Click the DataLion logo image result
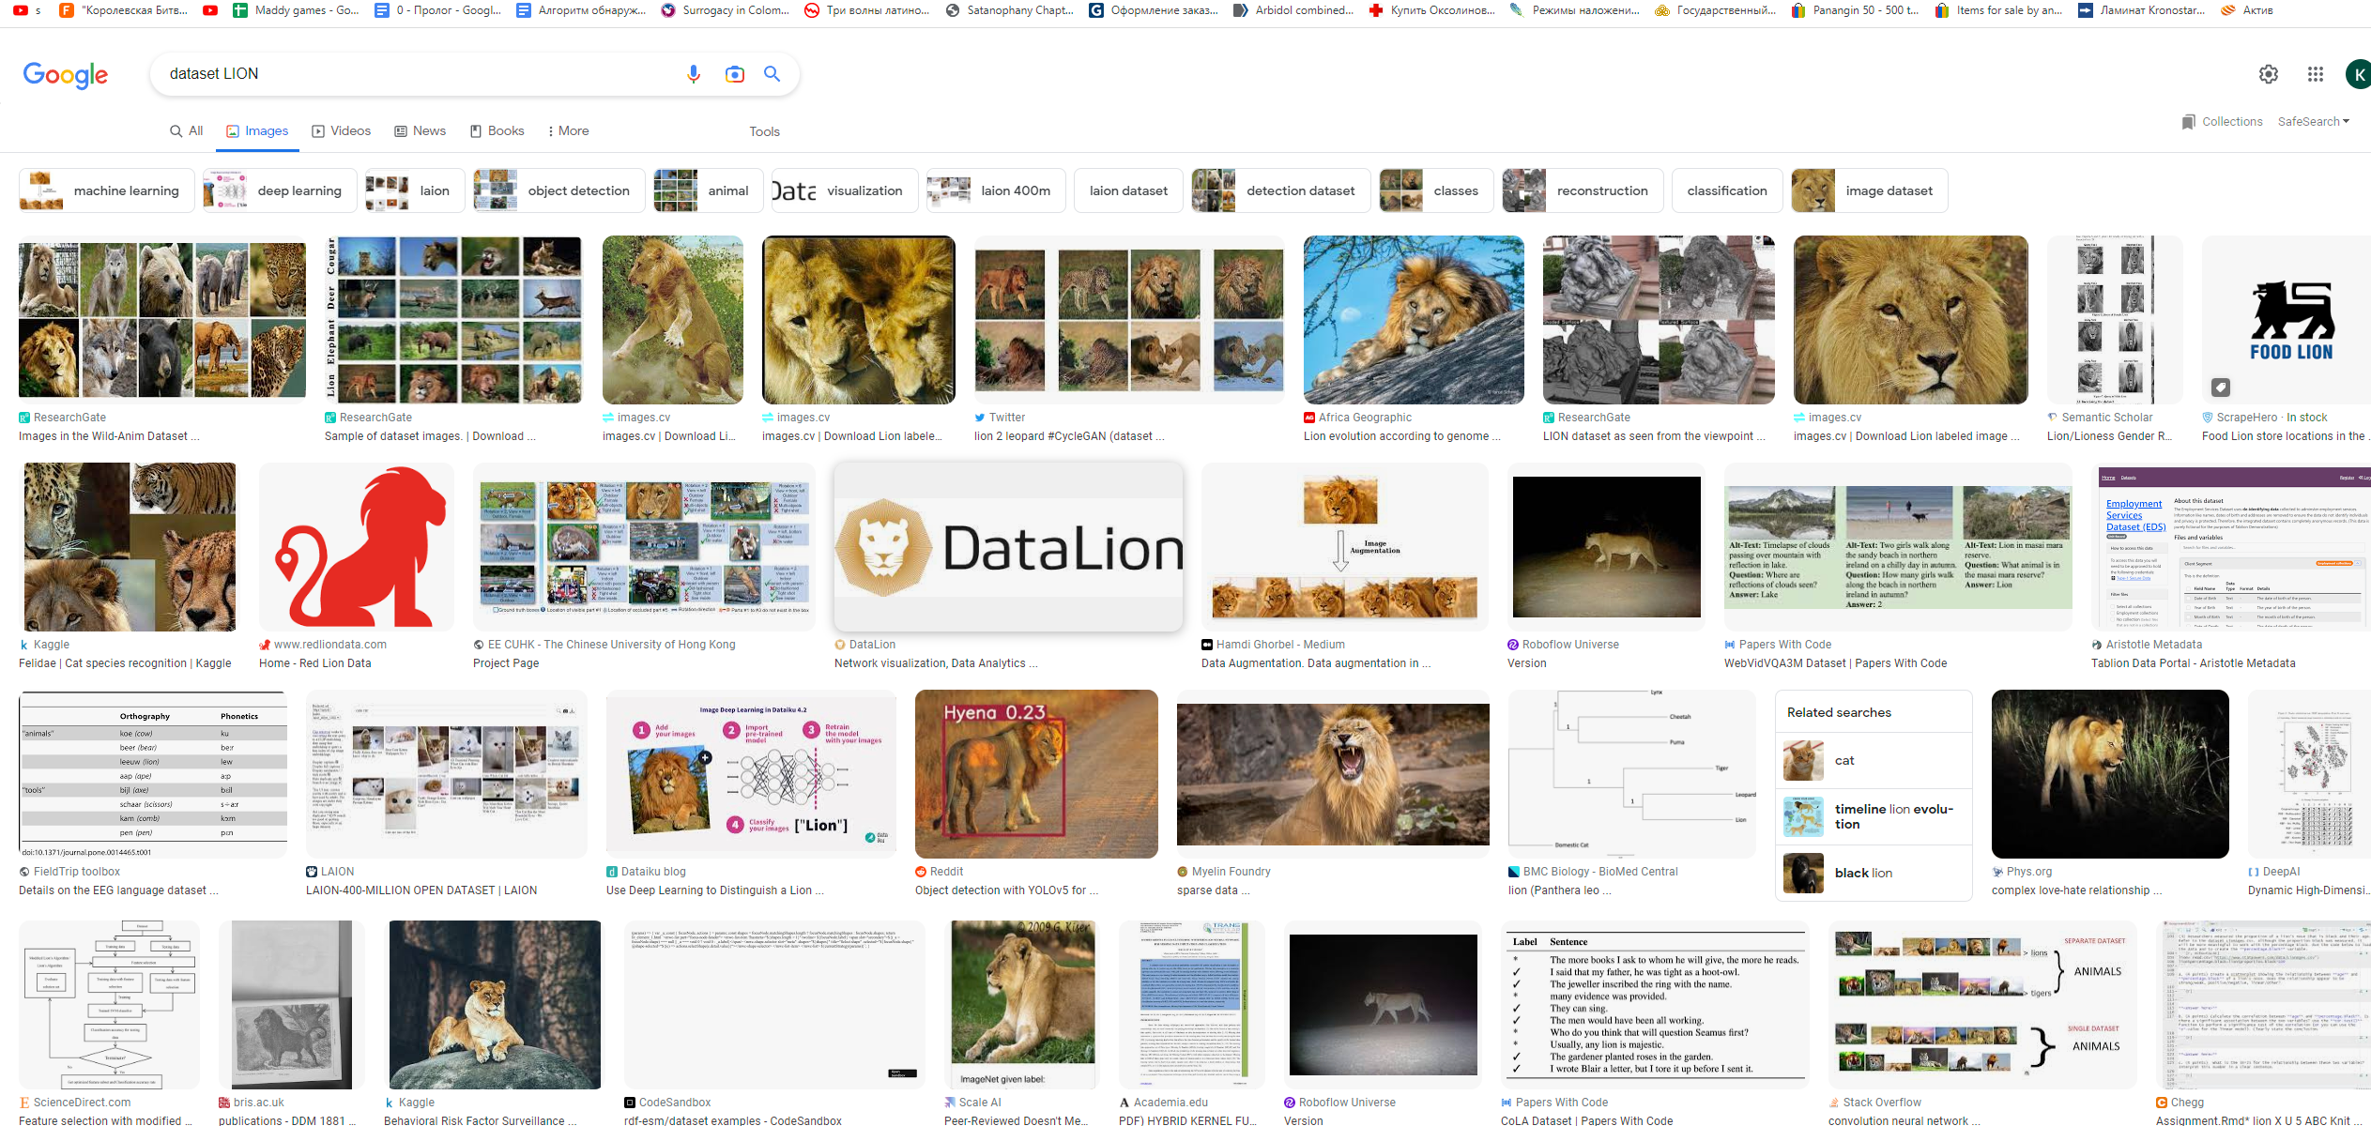This screenshot has width=2371, height=1126. tap(1008, 548)
